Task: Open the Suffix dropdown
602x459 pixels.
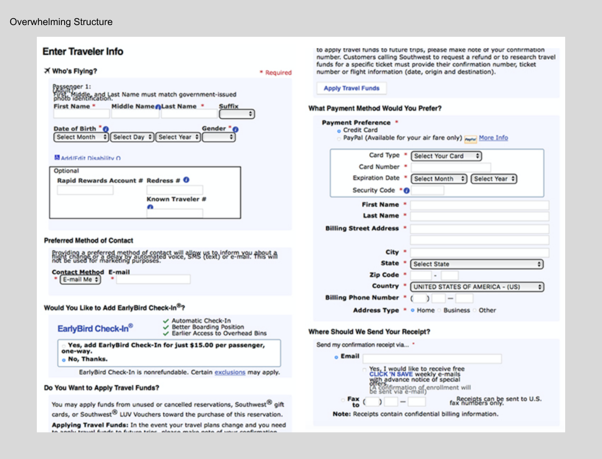Action: 236,114
